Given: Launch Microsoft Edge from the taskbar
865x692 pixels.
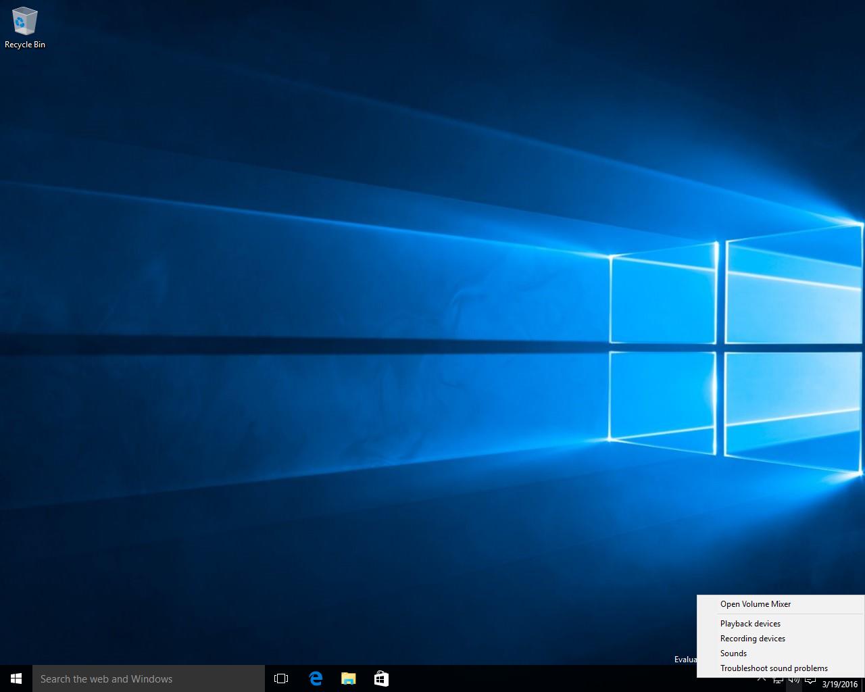Looking at the screenshot, I should 316,678.
